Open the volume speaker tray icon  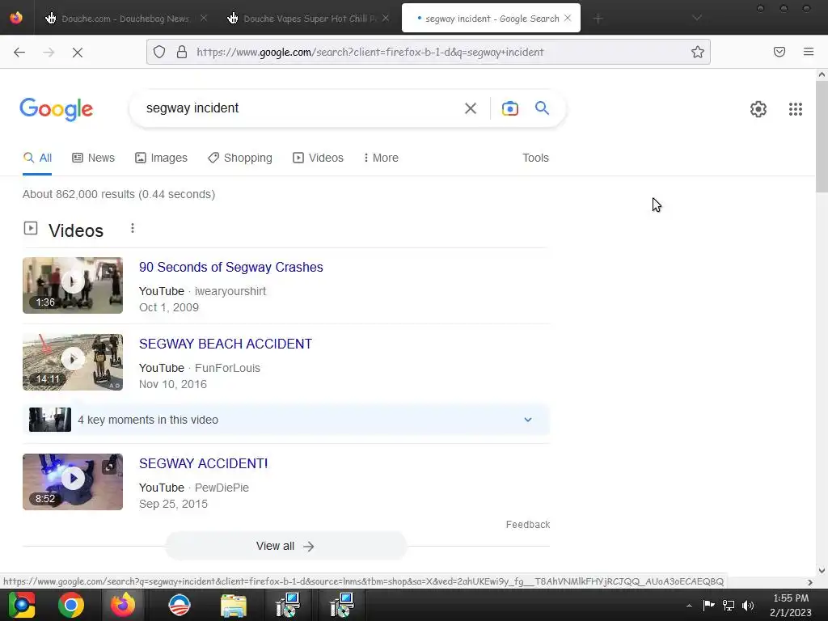tap(748, 605)
